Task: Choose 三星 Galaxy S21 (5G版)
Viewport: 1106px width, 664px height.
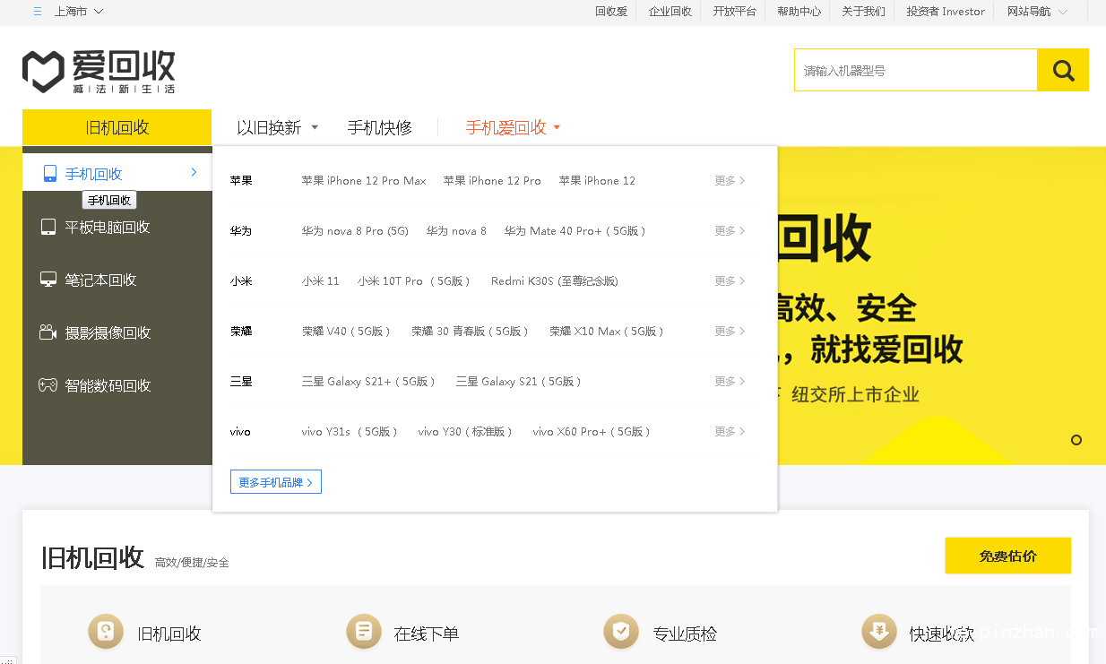Action: point(520,382)
